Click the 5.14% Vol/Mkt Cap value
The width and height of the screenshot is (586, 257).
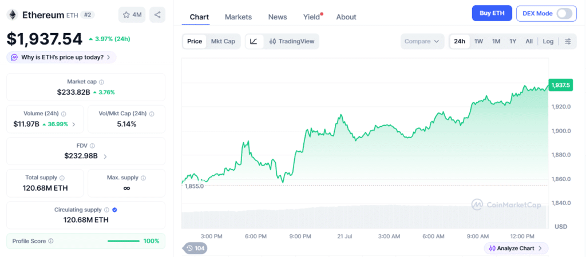126,124
